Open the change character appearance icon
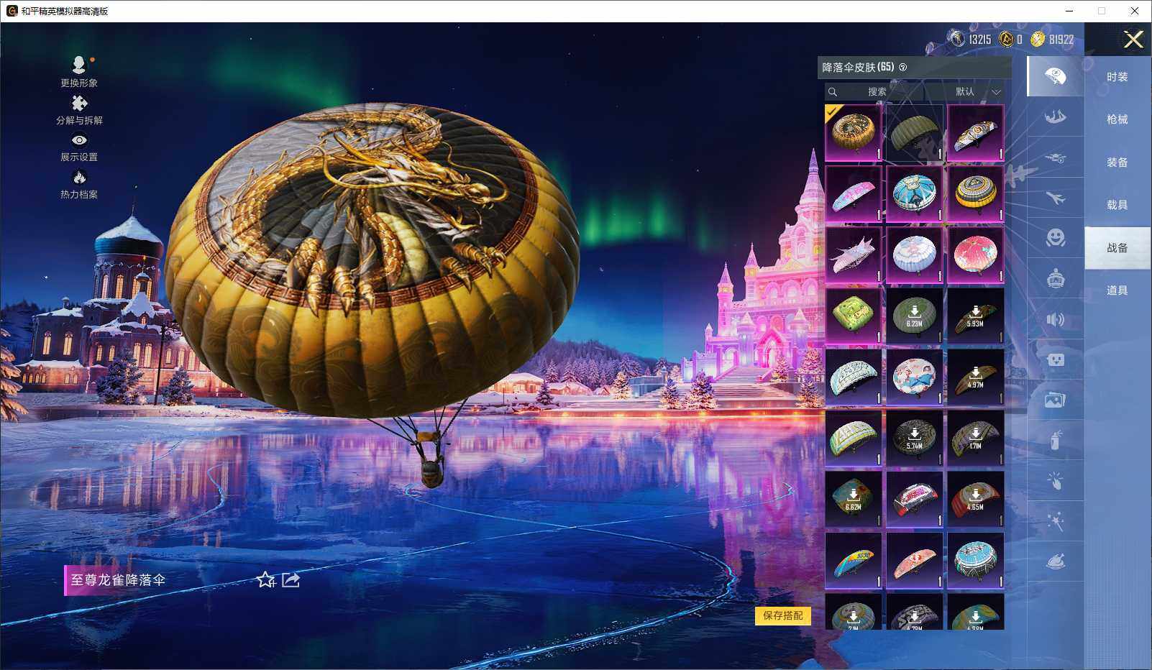 [78, 65]
